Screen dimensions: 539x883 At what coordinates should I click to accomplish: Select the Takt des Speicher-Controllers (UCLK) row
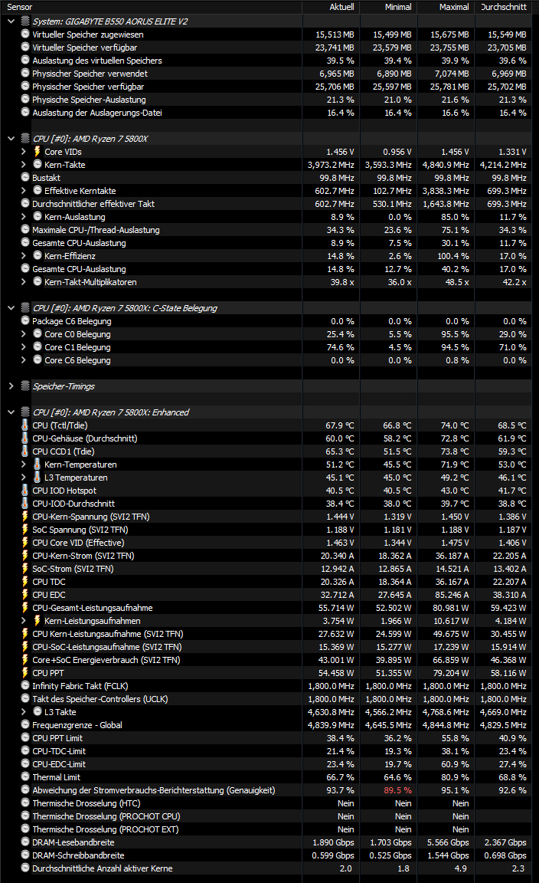[266, 699]
